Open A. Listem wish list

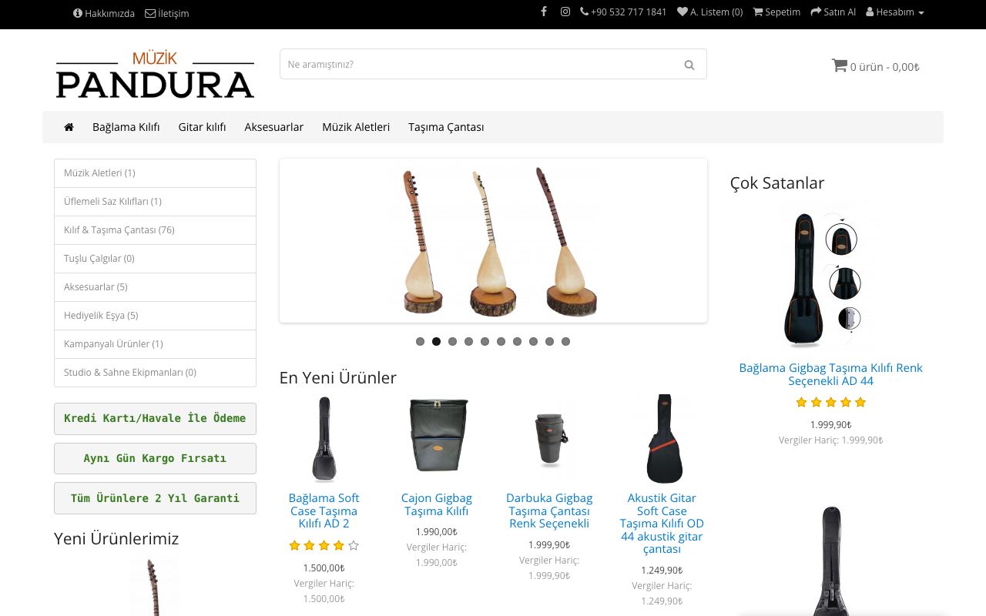click(x=710, y=12)
